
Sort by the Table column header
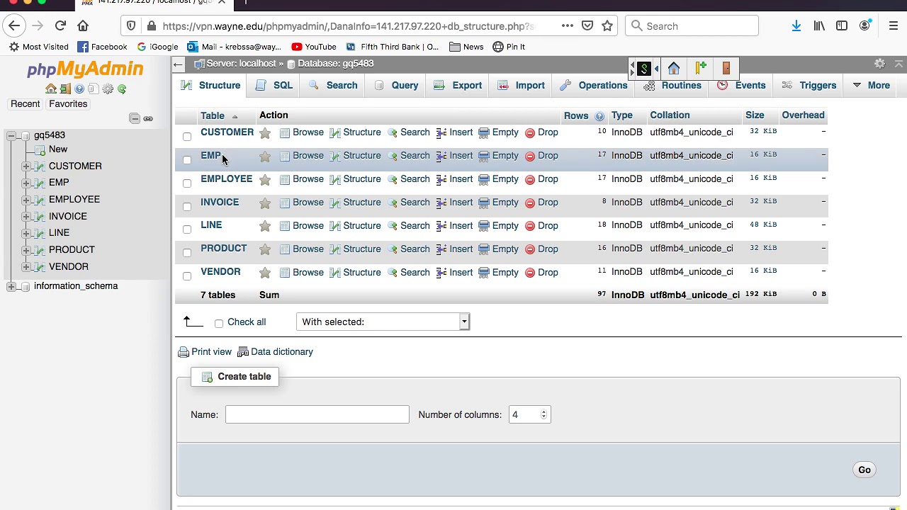213,115
